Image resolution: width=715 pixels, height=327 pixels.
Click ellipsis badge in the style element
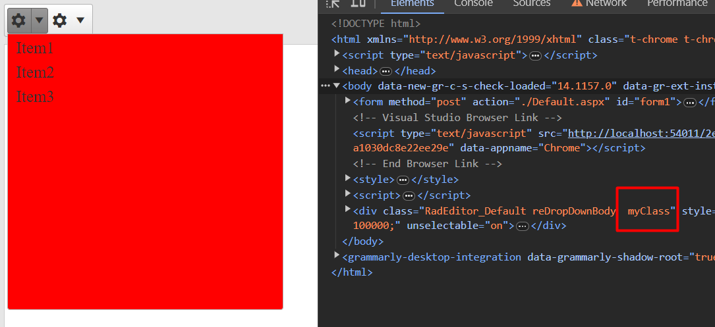tap(403, 180)
